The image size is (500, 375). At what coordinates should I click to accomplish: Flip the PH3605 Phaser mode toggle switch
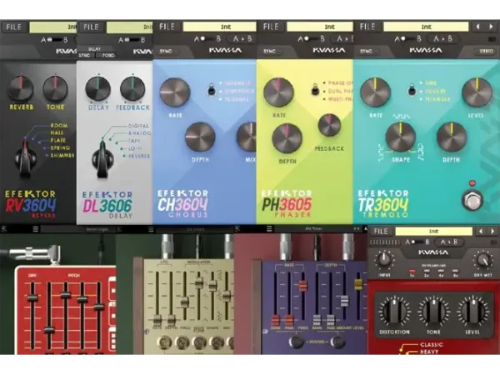[x=315, y=89]
